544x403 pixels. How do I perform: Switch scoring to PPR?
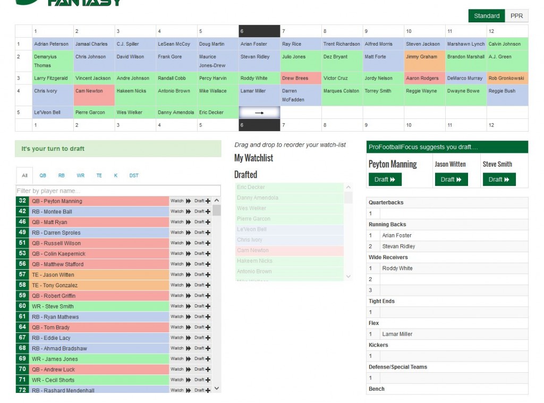pos(516,15)
